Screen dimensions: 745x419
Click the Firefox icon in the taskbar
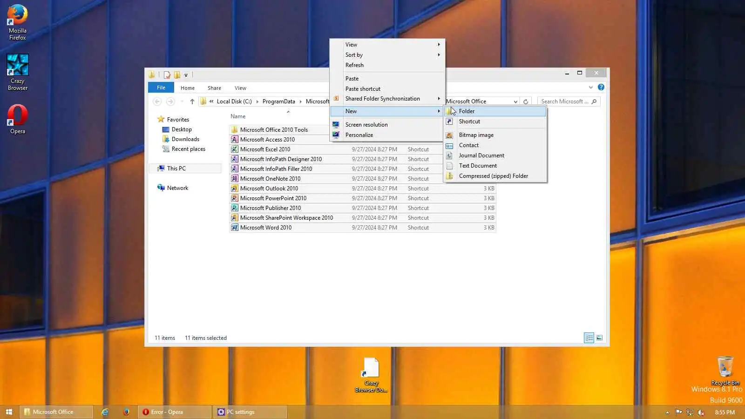126,412
